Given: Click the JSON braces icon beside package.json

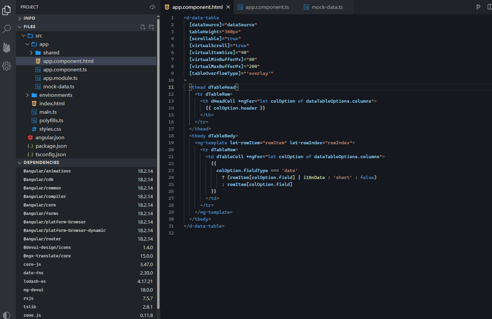Looking at the screenshot, I should [30, 146].
